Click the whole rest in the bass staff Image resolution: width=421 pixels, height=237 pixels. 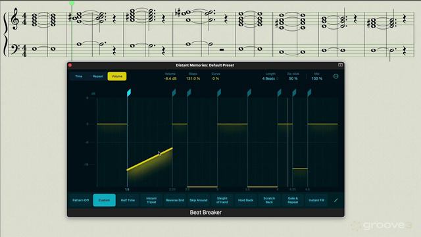(222, 50)
